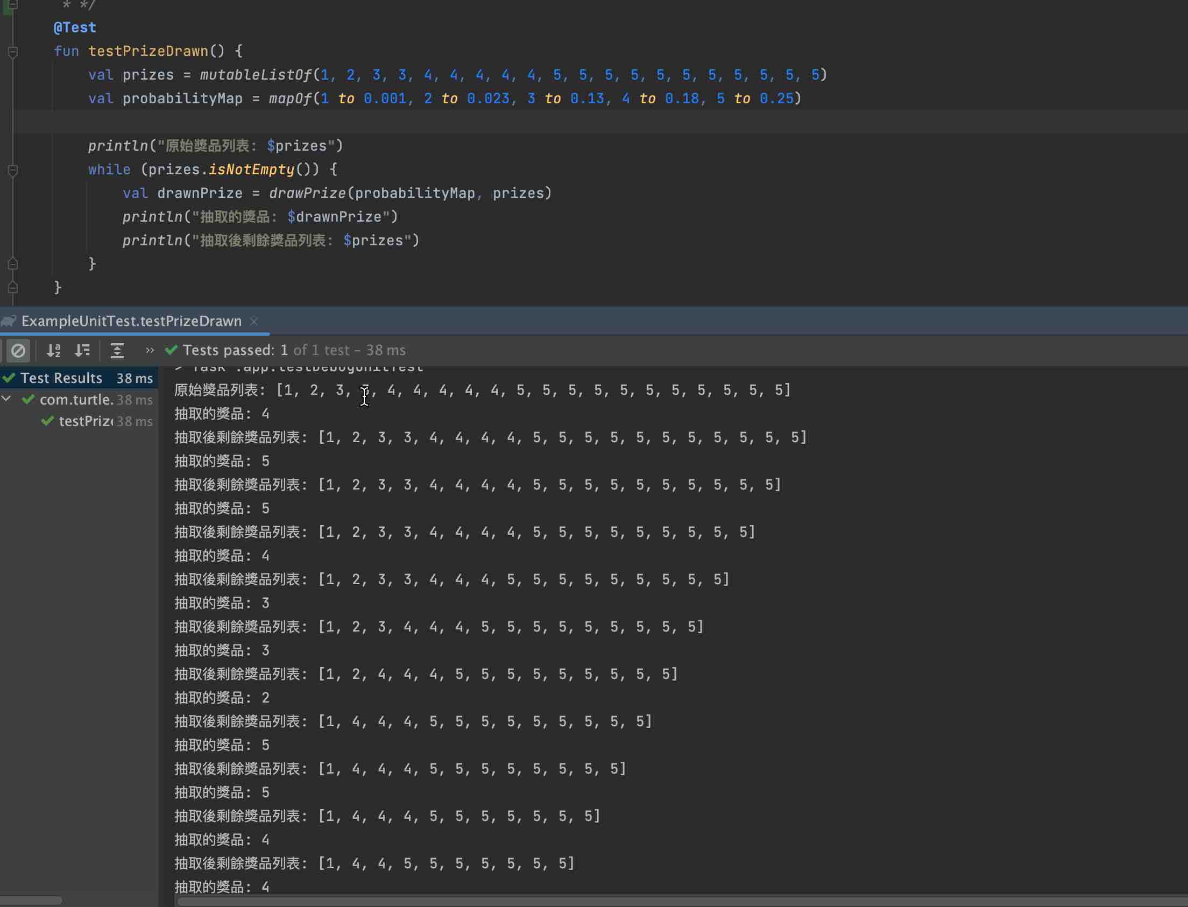Click the 抽取的獎品: 2 console line

coord(222,698)
